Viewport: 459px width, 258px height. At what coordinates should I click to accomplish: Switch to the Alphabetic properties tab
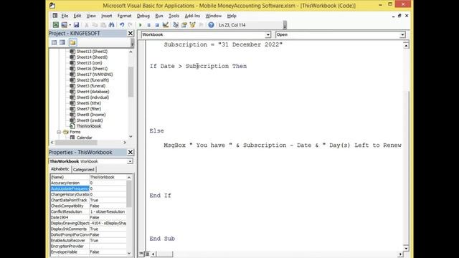point(60,169)
